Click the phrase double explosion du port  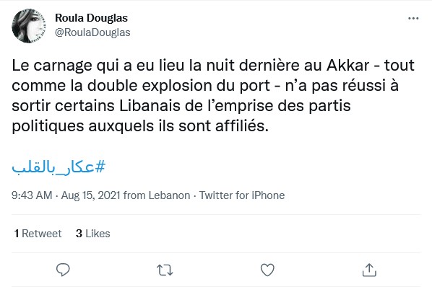(x=179, y=86)
